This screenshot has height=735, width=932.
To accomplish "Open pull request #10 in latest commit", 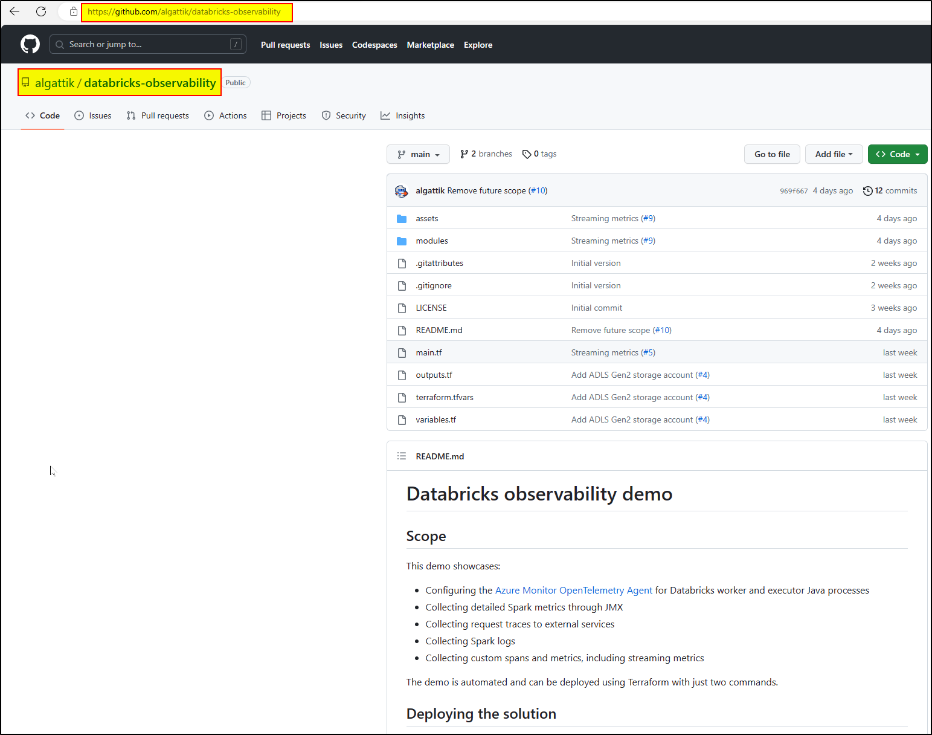I will point(538,190).
